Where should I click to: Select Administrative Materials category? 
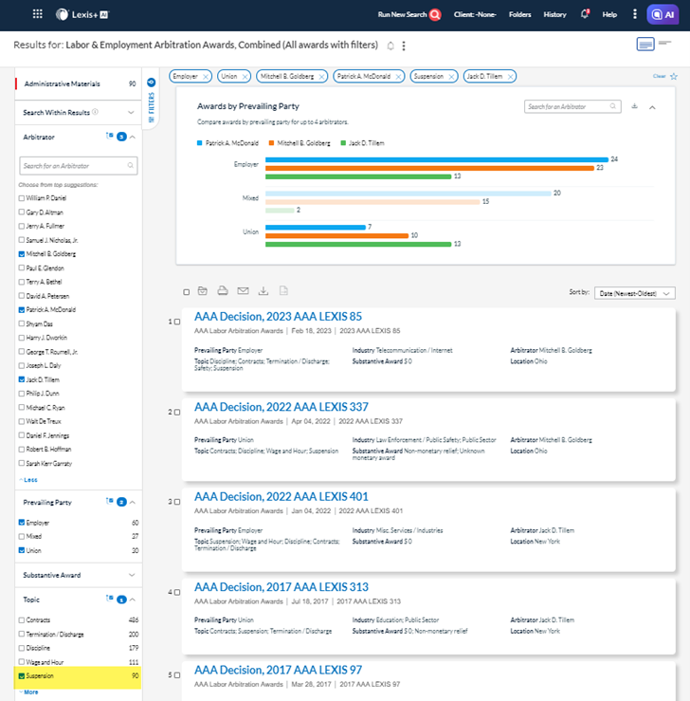[x=79, y=84]
